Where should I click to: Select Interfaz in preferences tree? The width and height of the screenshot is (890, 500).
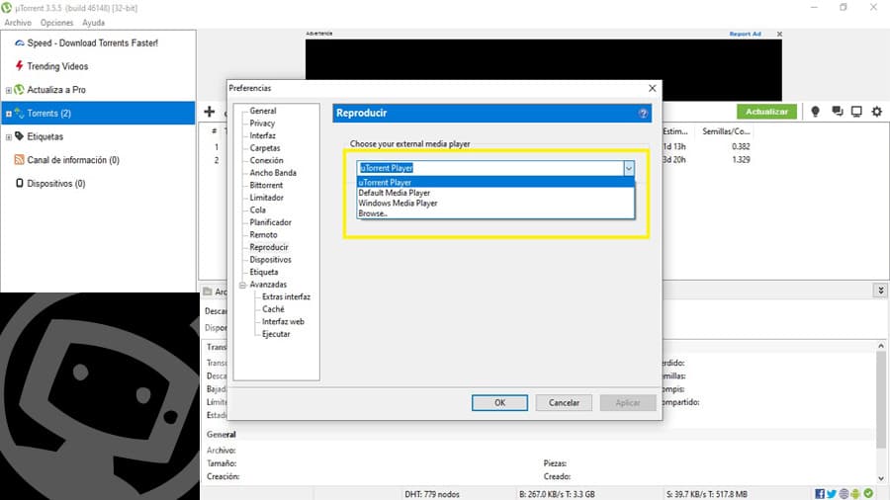pyautogui.click(x=263, y=135)
